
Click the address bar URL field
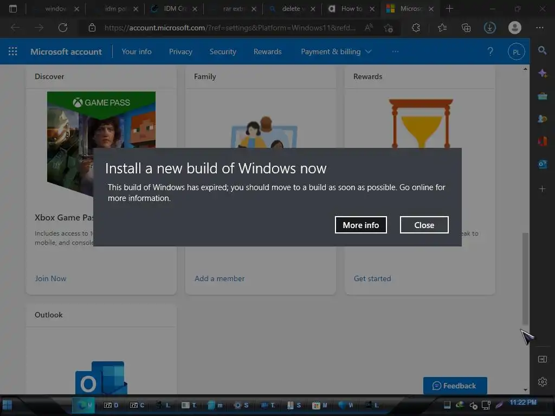coord(230,28)
